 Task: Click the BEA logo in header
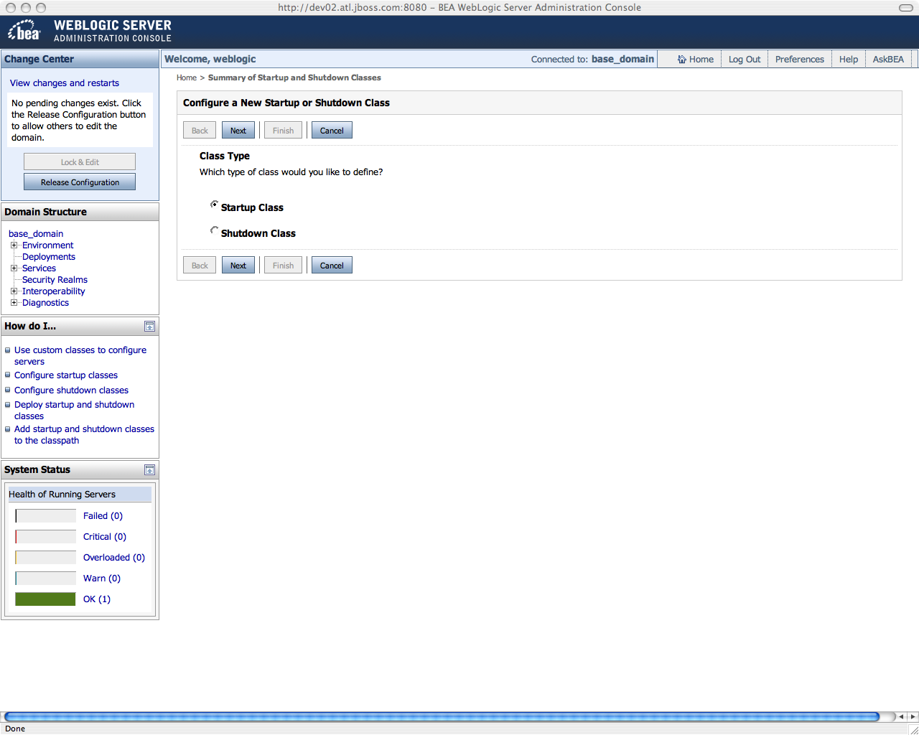click(24, 31)
